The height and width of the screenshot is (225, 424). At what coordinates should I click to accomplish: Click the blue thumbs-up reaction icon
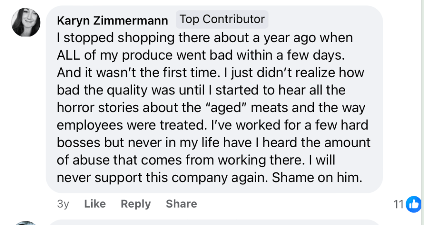(x=413, y=204)
